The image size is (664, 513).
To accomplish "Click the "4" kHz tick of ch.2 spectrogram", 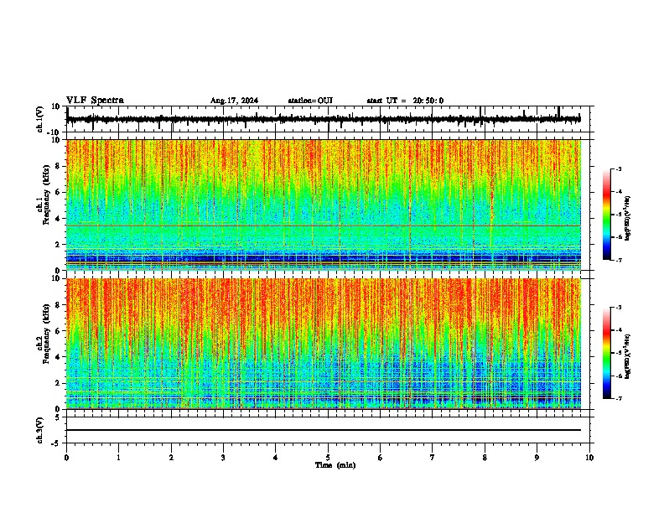I will pyautogui.click(x=58, y=357).
